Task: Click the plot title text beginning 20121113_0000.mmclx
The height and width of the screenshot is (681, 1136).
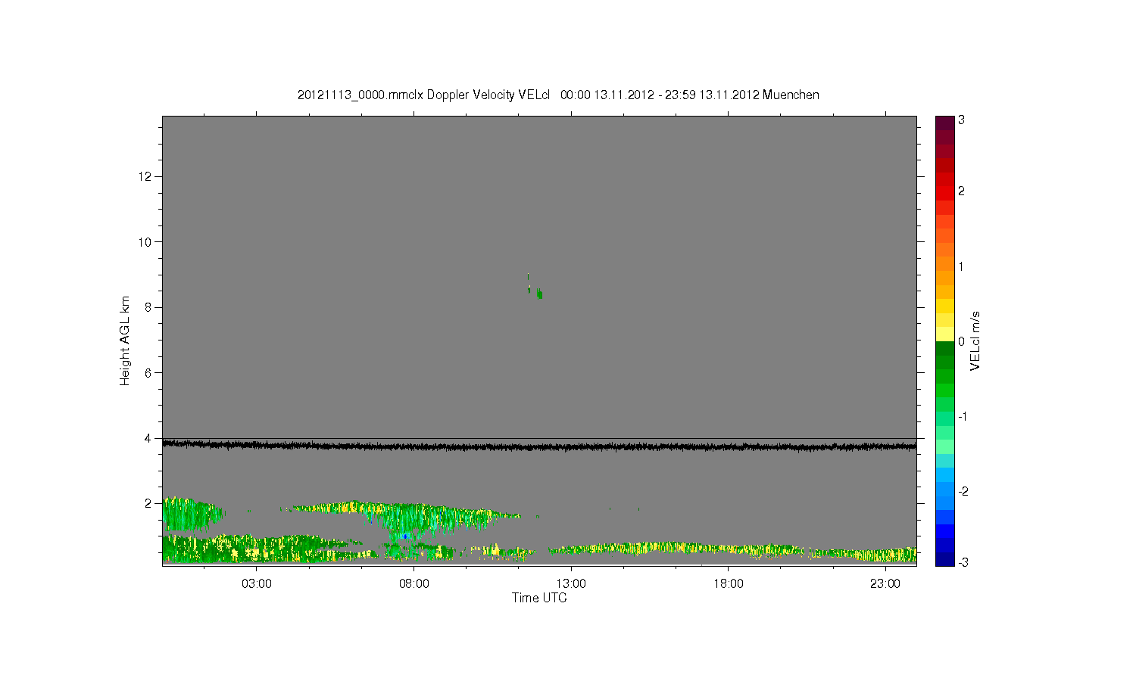Action: tap(558, 95)
